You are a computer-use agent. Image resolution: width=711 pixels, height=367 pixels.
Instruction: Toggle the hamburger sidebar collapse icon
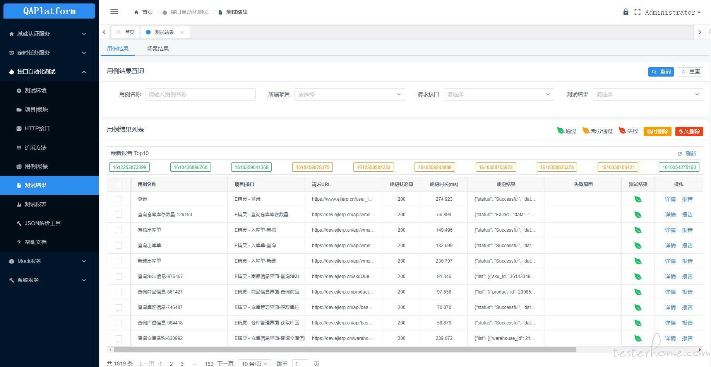point(114,12)
